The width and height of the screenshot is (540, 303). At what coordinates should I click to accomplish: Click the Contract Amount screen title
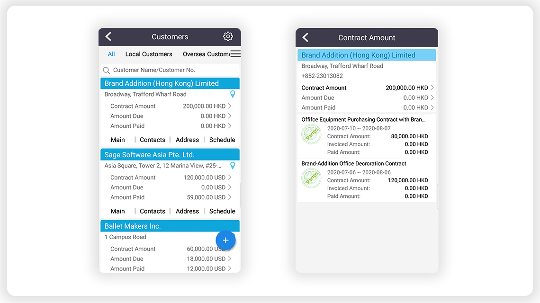pos(367,38)
